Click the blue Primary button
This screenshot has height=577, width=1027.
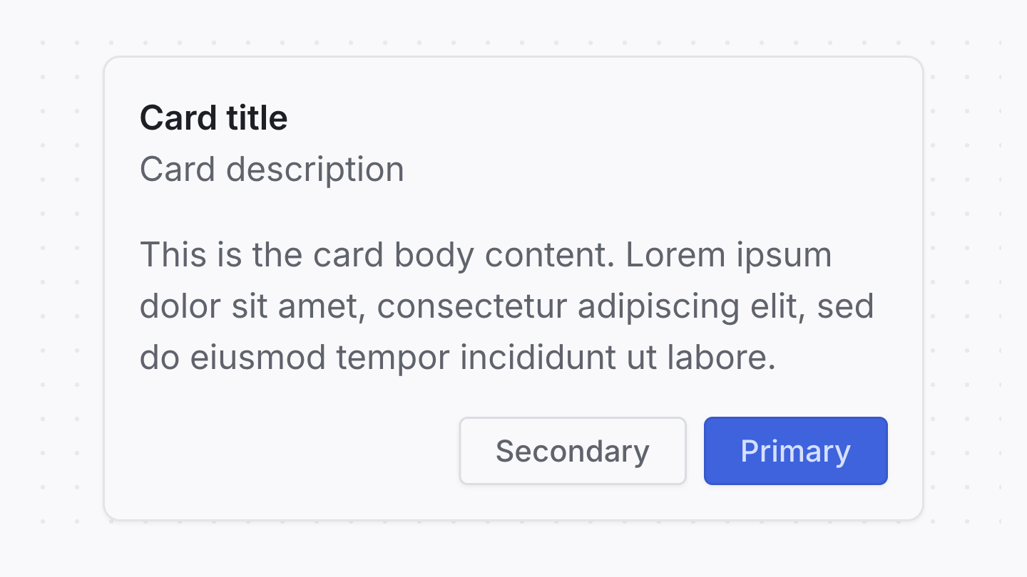click(x=795, y=451)
